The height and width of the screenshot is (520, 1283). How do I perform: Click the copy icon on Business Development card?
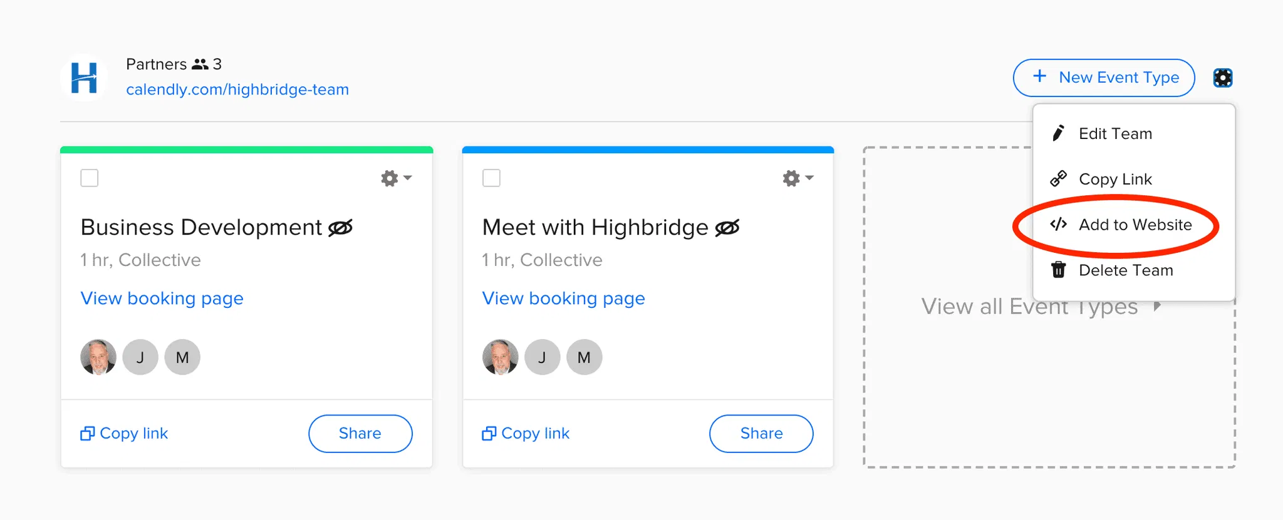tap(88, 433)
